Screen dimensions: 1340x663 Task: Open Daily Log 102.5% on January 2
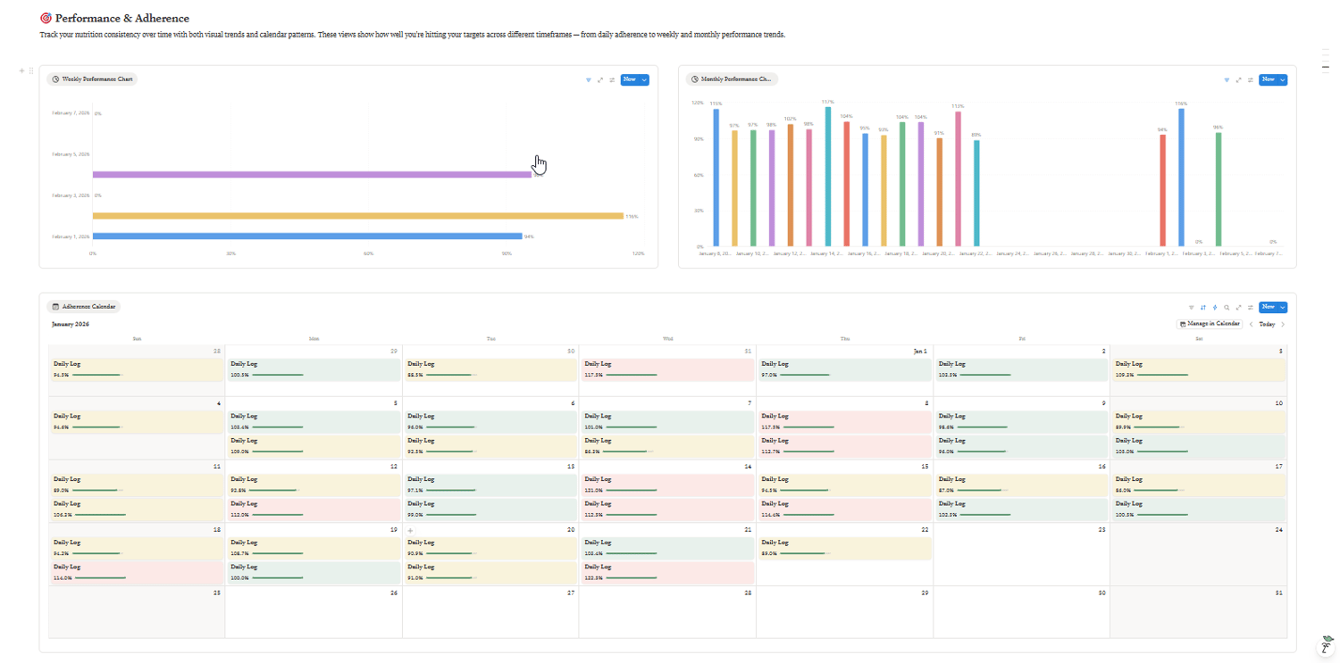pos(1020,369)
